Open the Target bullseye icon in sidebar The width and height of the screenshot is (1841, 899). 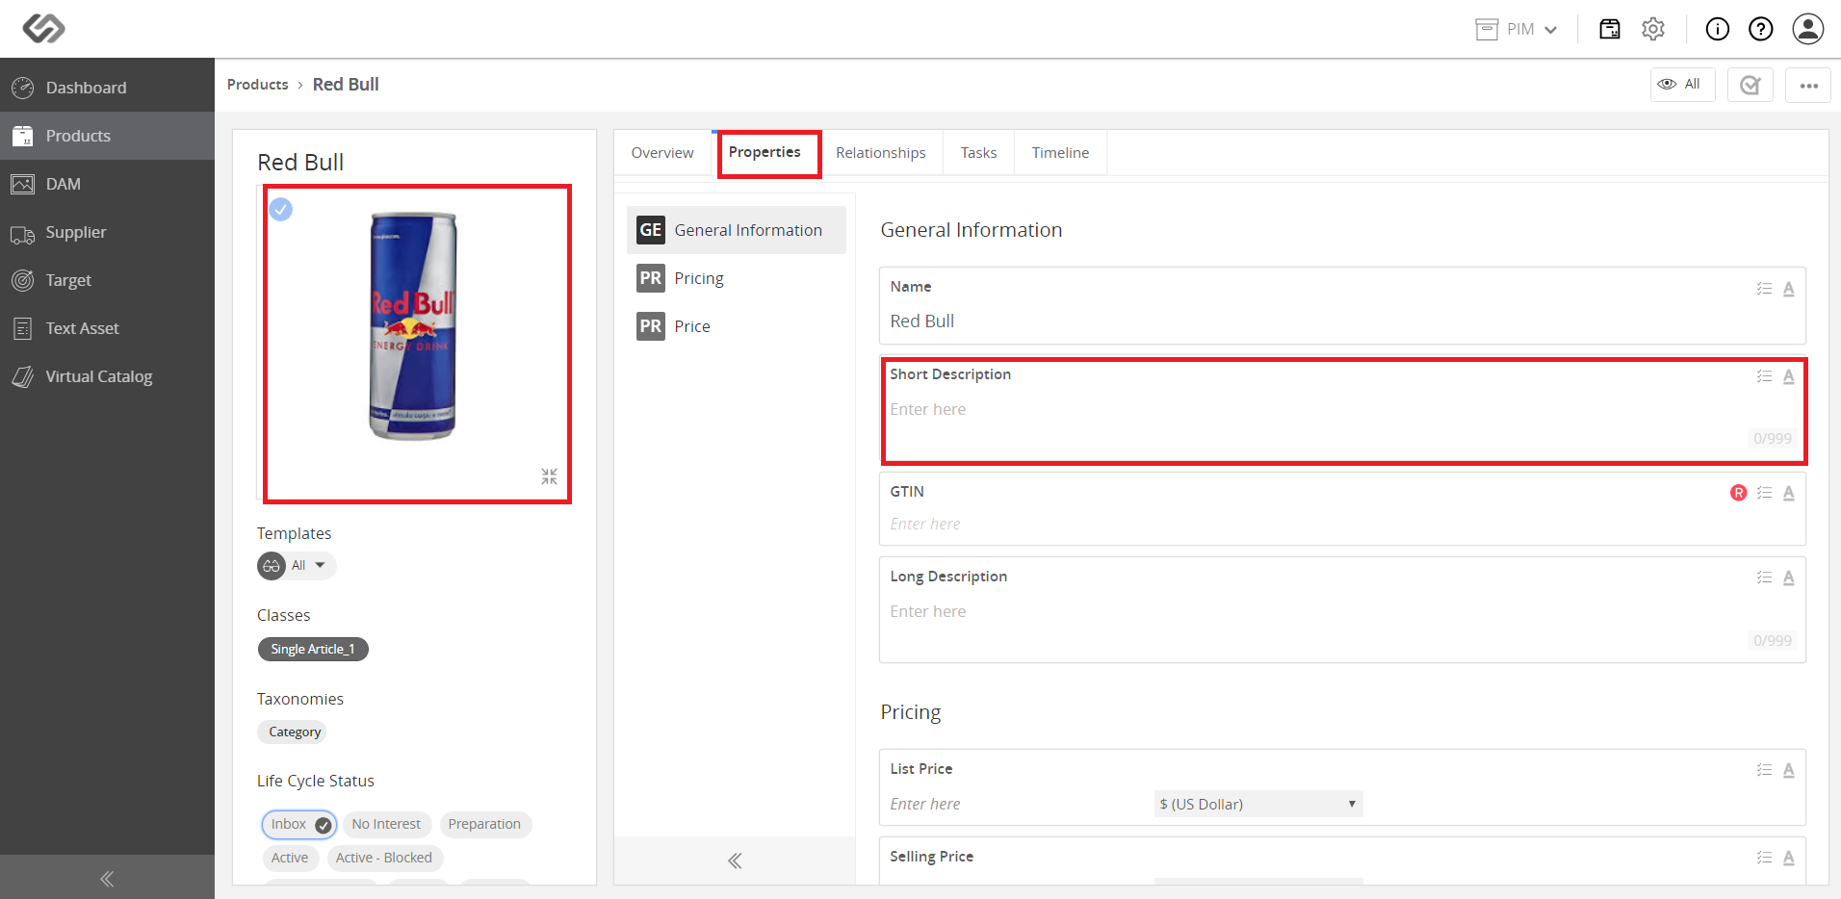tap(23, 280)
